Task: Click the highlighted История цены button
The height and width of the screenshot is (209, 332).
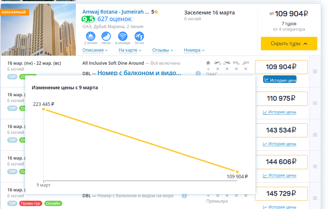Action: pyautogui.click(x=280, y=79)
